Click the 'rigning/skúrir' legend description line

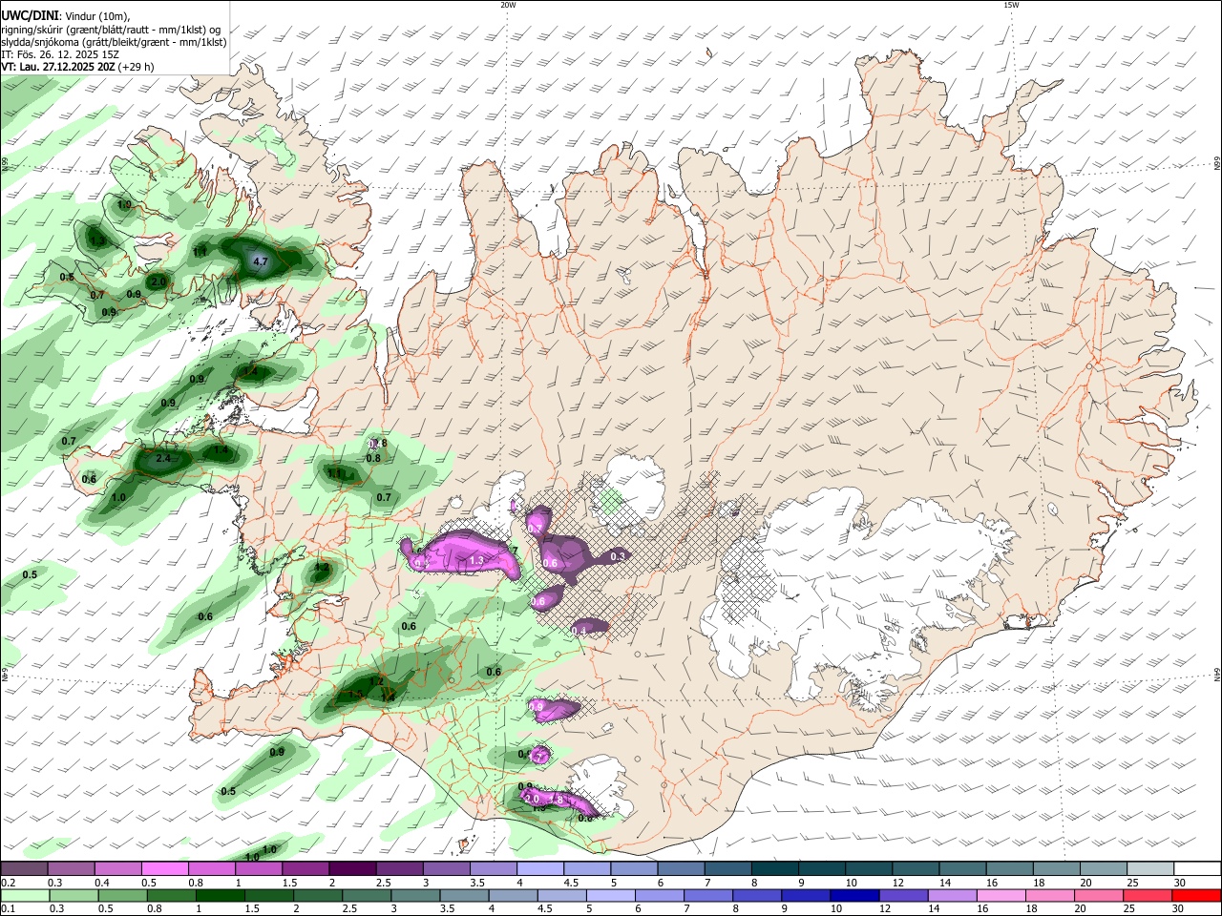(111, 29)
